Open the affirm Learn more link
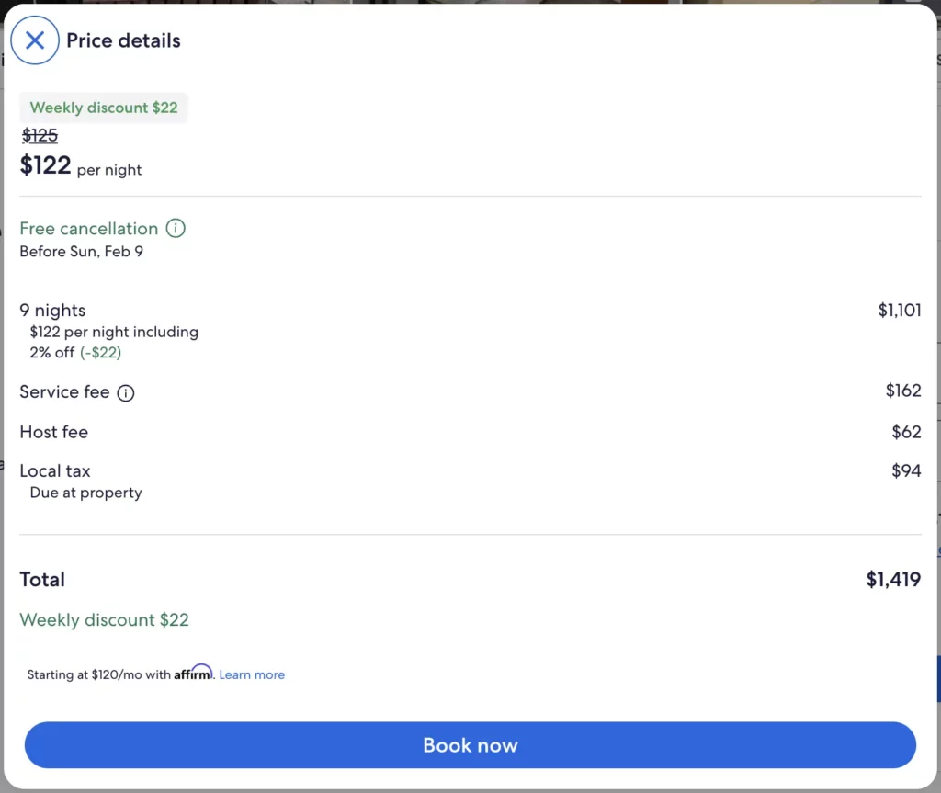This screenshot has width=941, height=793. pos(252,674)
